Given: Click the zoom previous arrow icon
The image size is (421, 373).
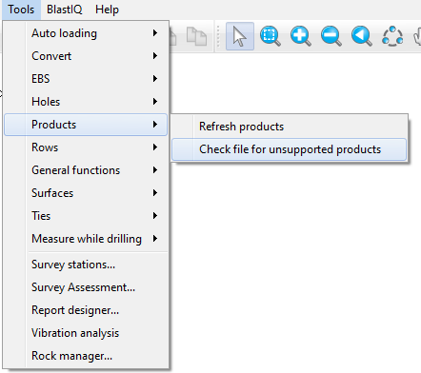Looking at the screenshot, I should pyautogui.click(x=362, y=36).
